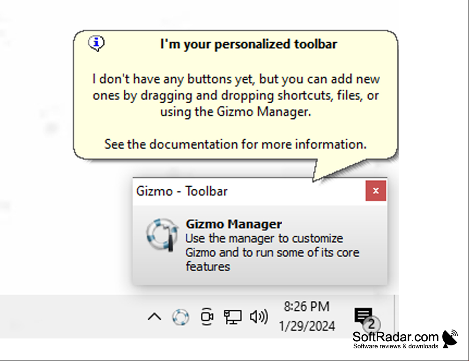Screen dimensions: 469x361
Task: Open the clock showing 8:26 PM
Action: pos(306,307)
